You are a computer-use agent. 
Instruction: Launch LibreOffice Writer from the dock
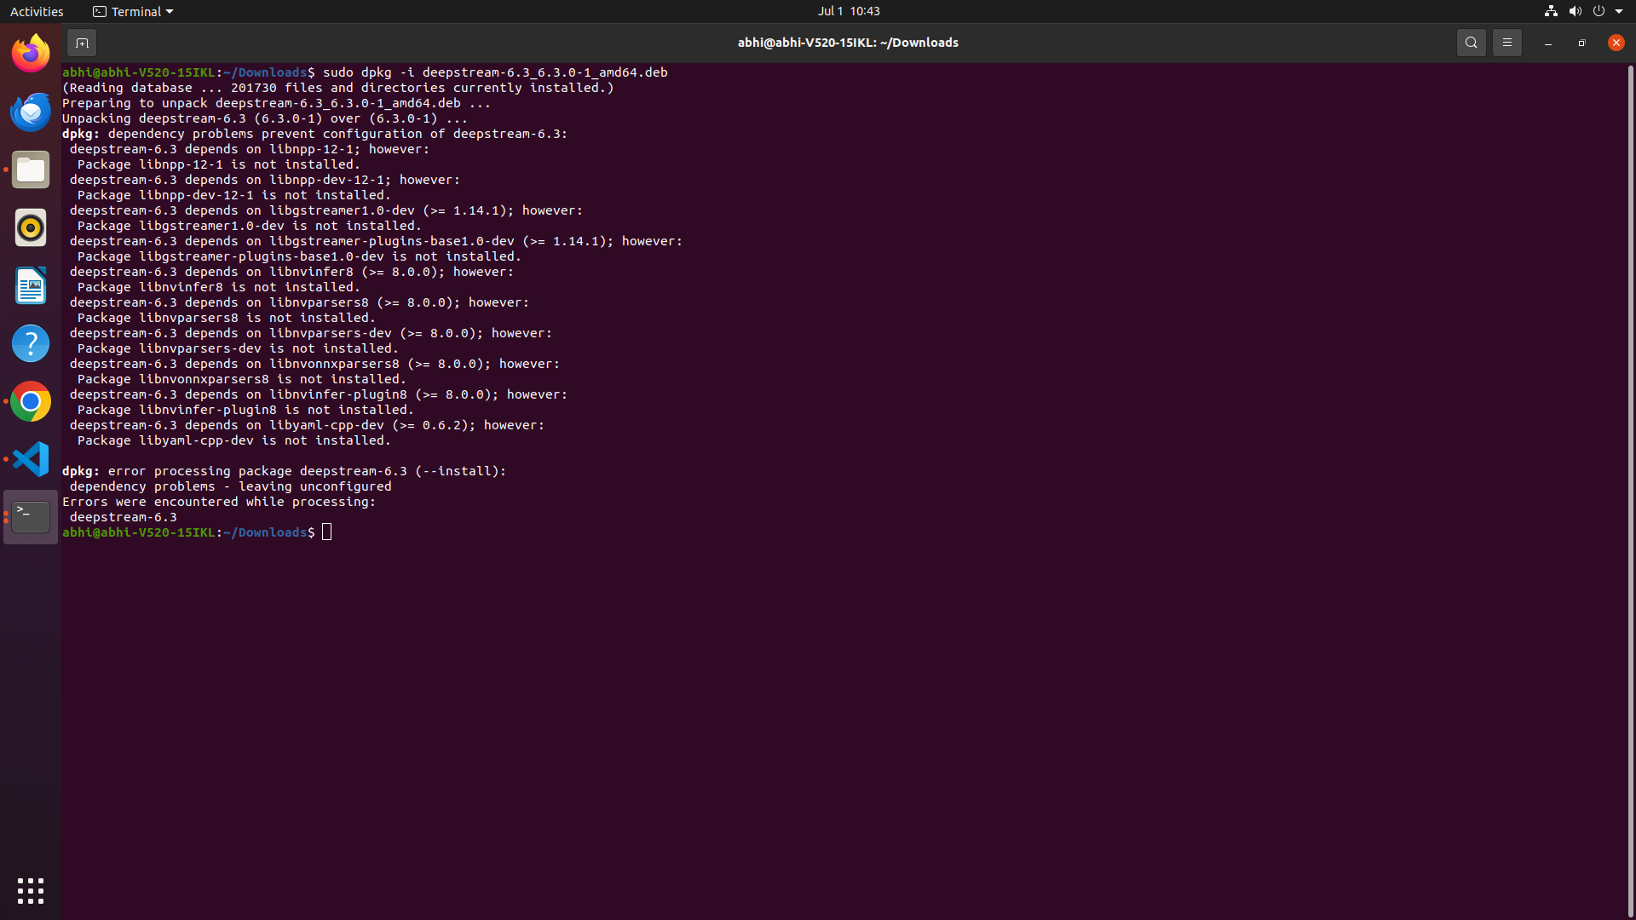click(31, 285)
